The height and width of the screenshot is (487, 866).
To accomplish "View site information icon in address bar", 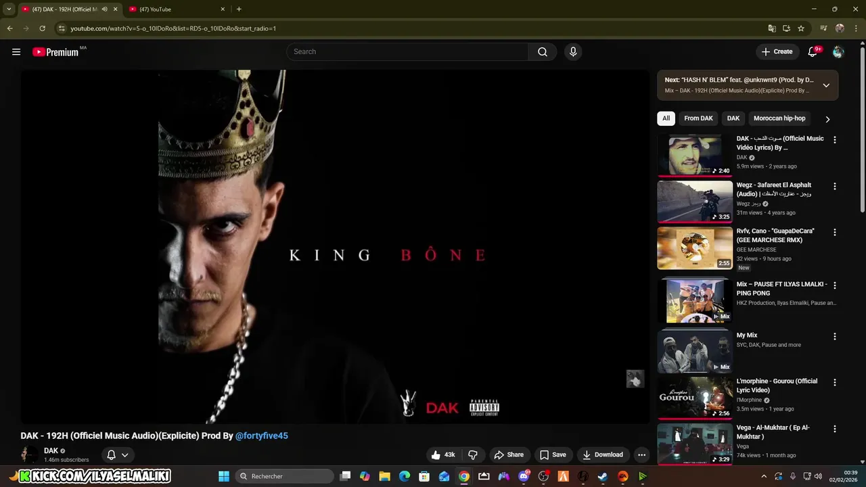I will pyautogui.click(x=62, y=28).
